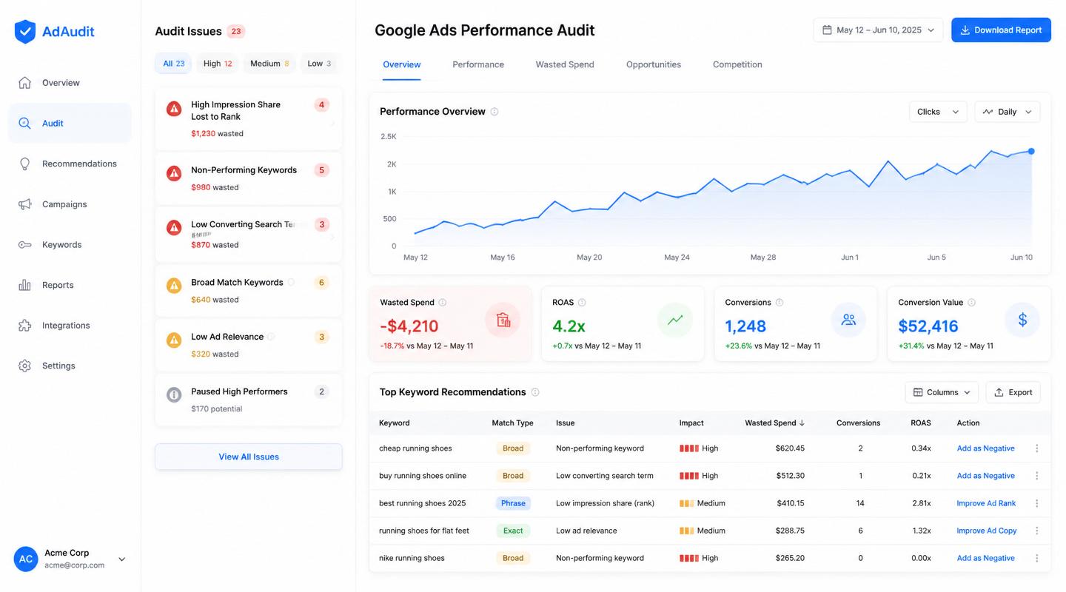1066x592 pixels.
Task: Click the ROAS trend arrow icon
Action: 675,320
